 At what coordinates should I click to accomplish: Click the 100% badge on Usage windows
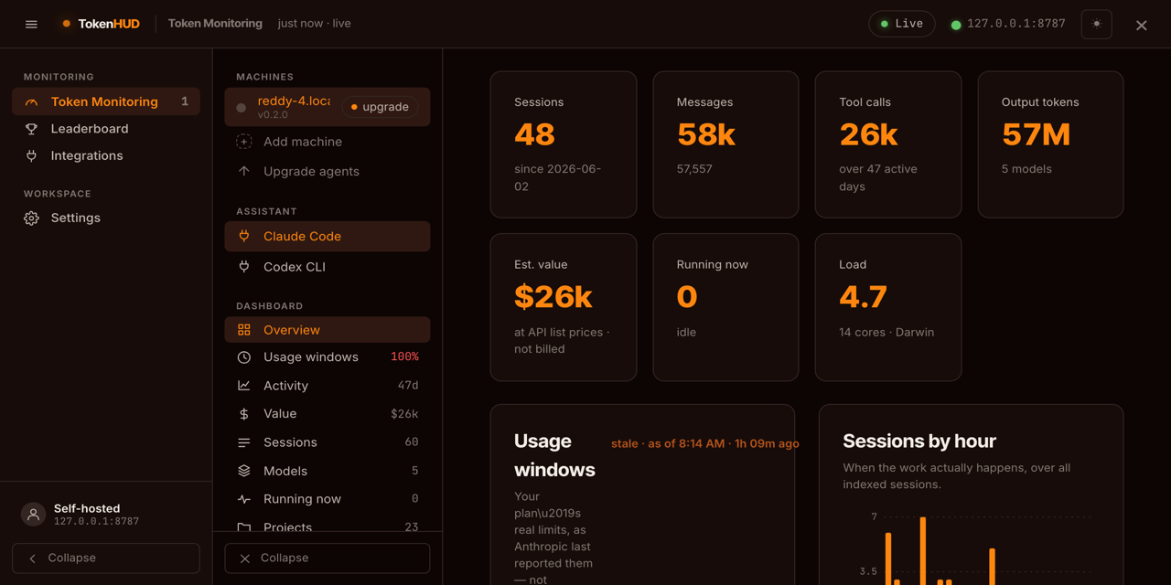(404, 356)
